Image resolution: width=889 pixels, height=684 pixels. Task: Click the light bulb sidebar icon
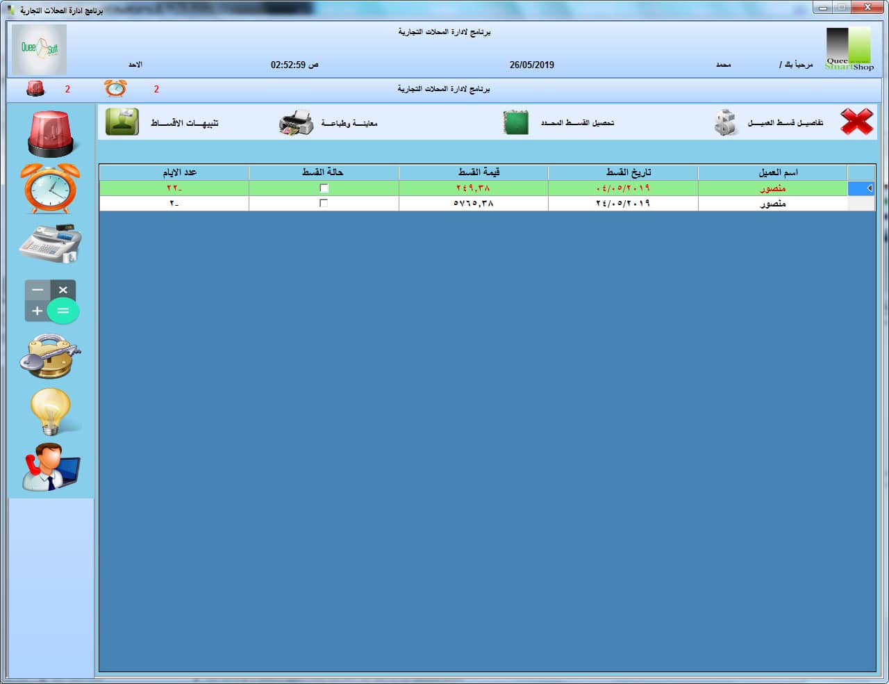tap(50, 412)
